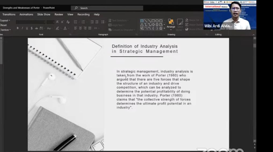Toggle Strikethrough formatting

pos(37,28)
